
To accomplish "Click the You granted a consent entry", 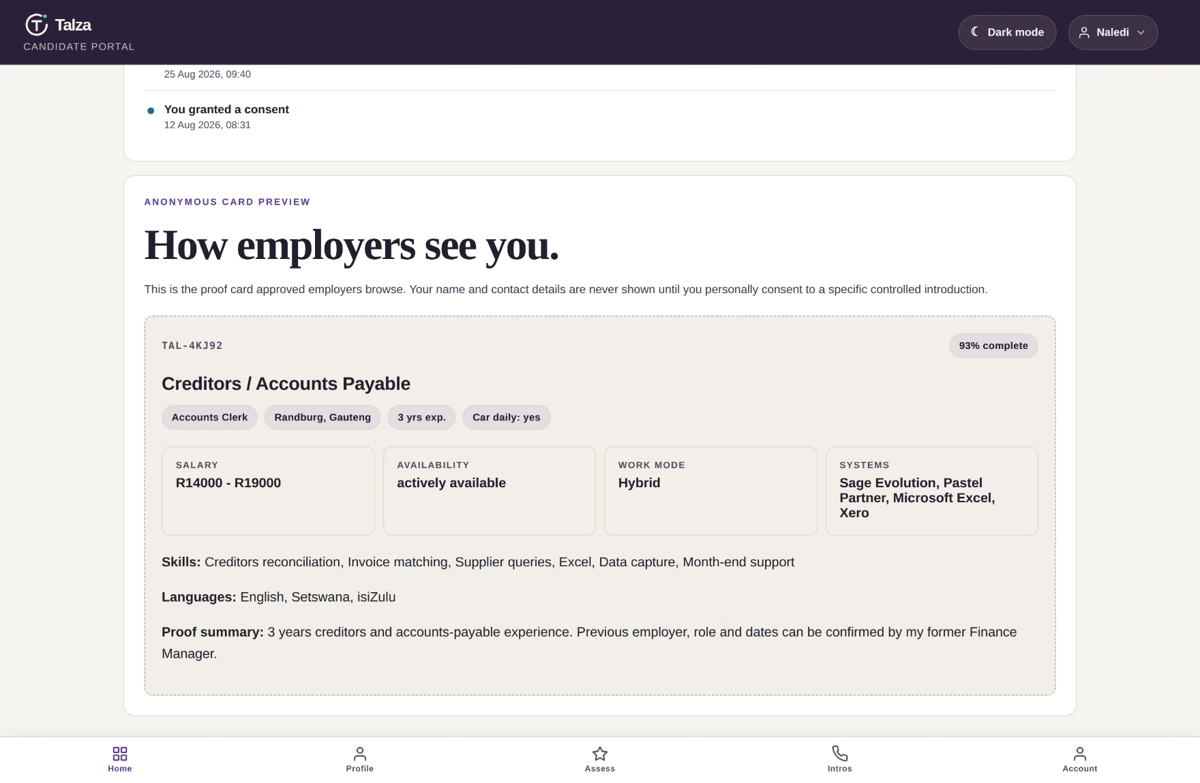I will (226, 109).
